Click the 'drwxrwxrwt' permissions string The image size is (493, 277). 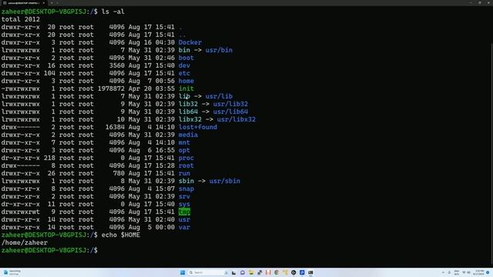click(21, 212)
